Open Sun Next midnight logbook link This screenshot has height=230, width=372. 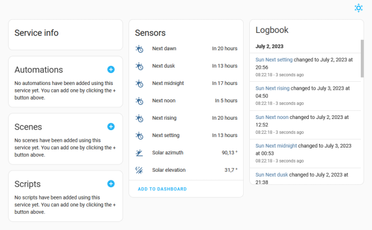point(276,146)
